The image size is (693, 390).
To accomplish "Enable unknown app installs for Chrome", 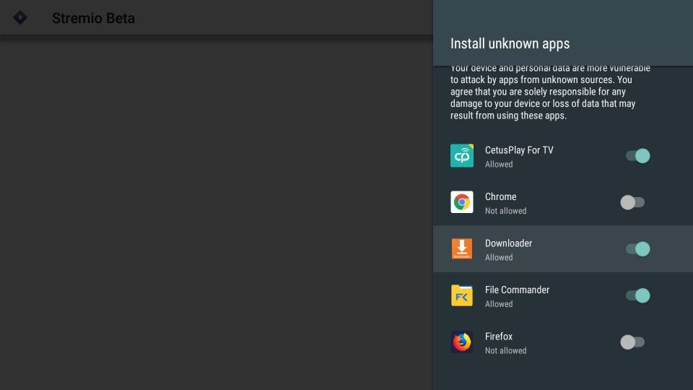I will point(632,202).
